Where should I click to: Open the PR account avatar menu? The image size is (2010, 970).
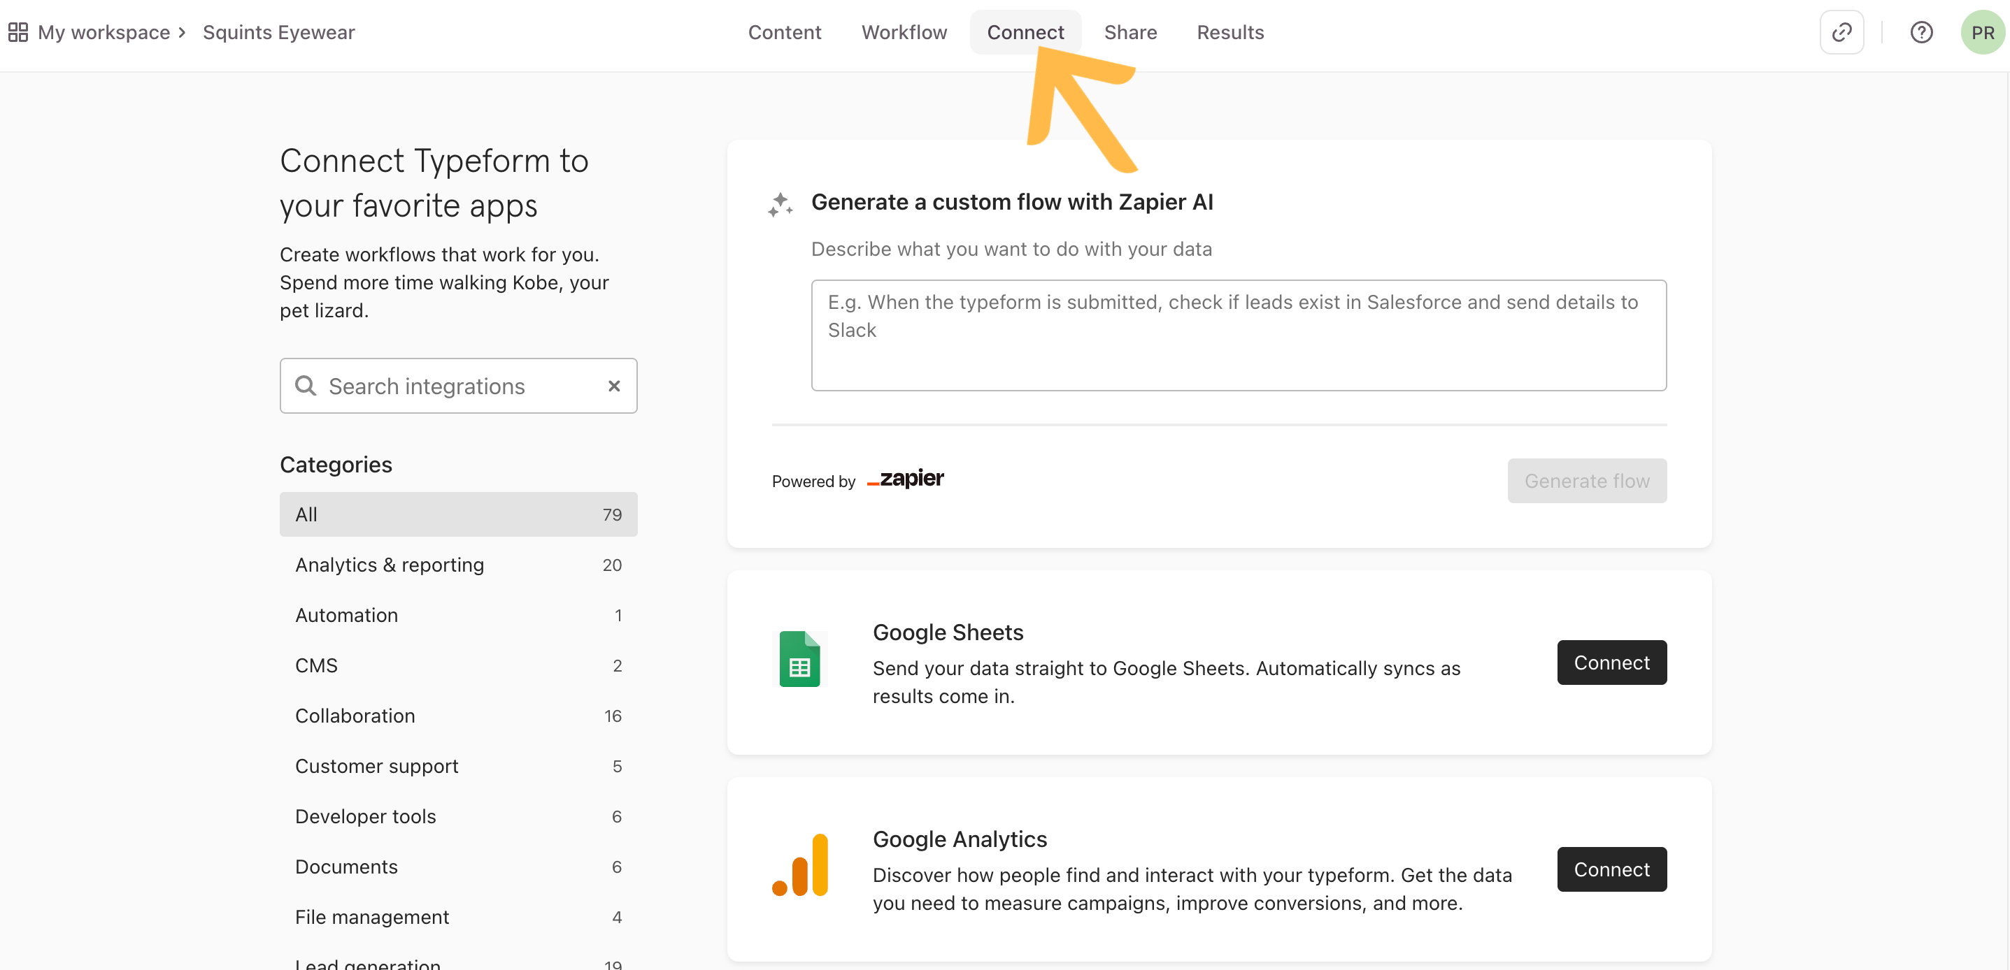pyautogui.click(x=1983, y=32)
